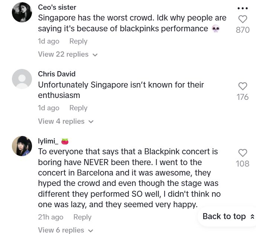Like lylimi_'s Barcelona concert comment

[x=243, y=153]
